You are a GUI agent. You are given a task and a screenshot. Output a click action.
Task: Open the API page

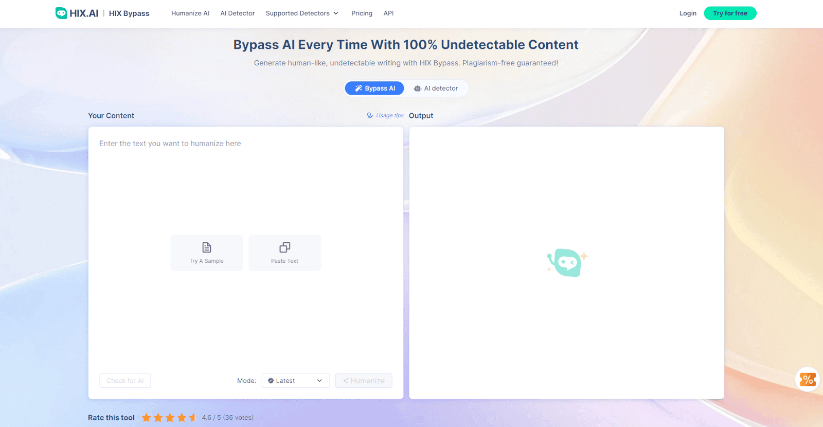(x=388, y=13)
